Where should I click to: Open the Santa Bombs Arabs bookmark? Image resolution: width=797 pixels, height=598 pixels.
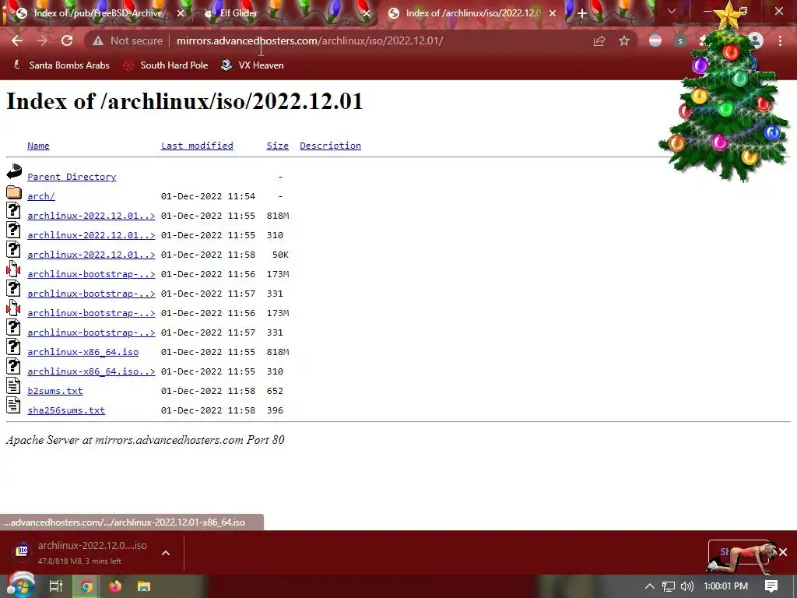click(61, 65)
